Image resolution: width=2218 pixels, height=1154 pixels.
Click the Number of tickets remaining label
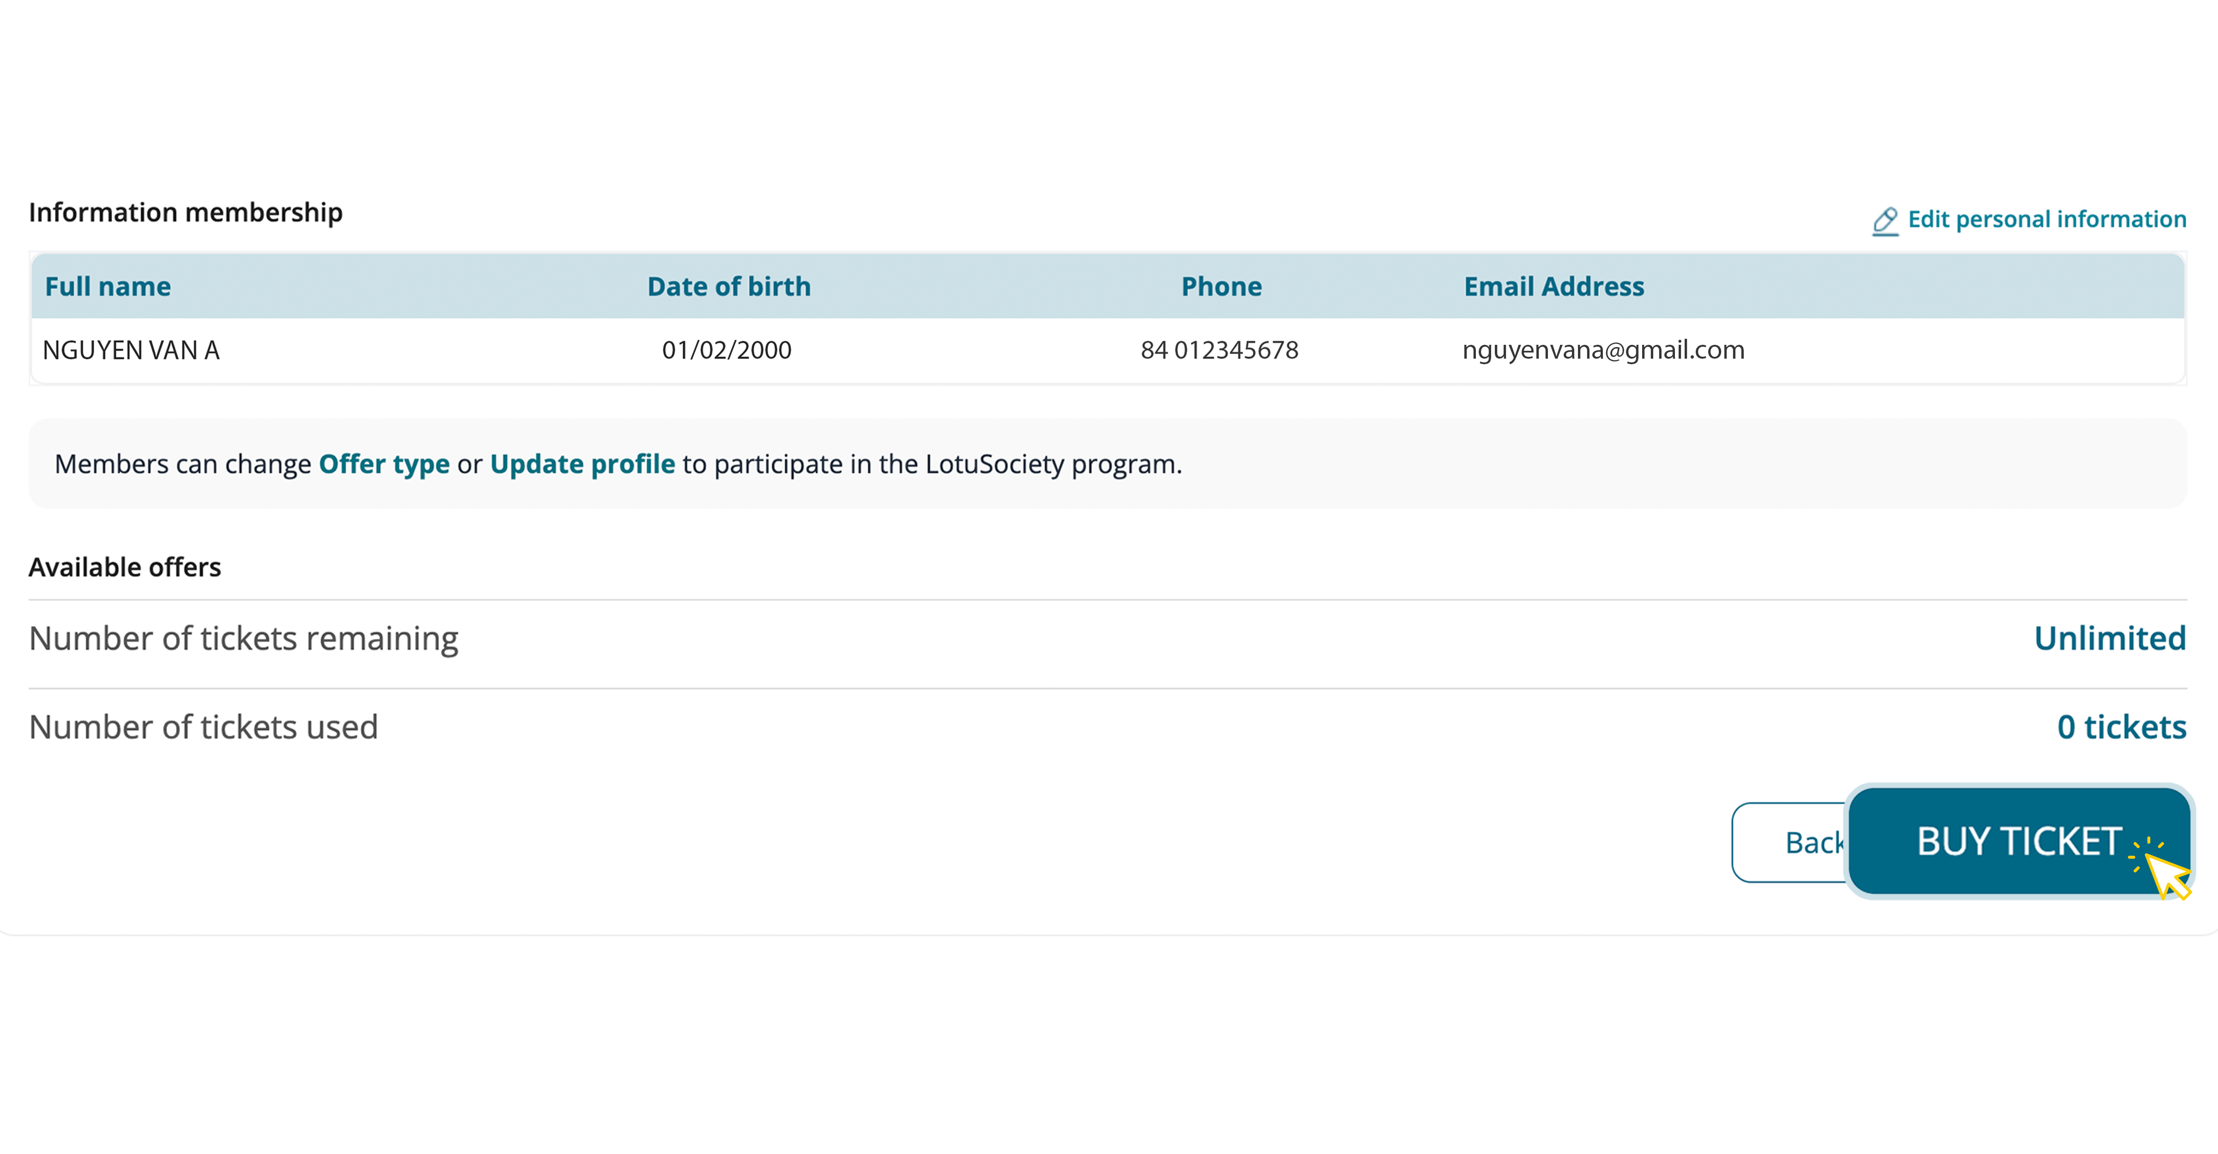coord(244,638)
